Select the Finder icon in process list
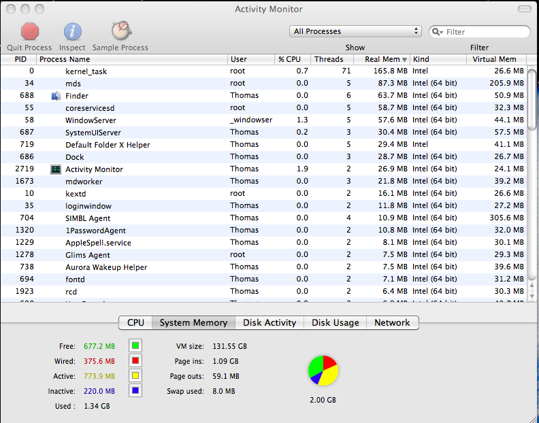539x423 pixels. (56, 96)
